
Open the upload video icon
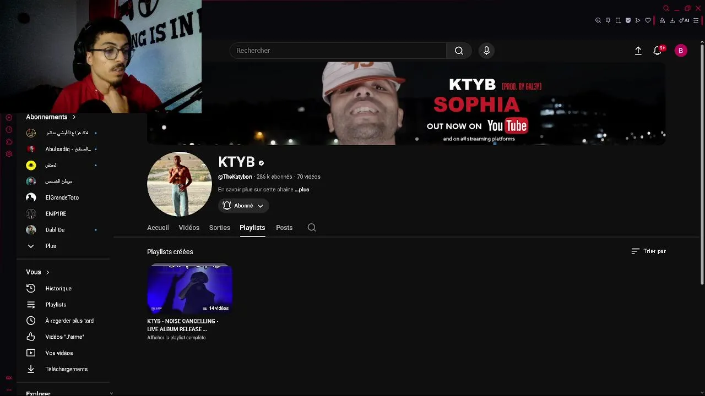[x=638, y=51]
